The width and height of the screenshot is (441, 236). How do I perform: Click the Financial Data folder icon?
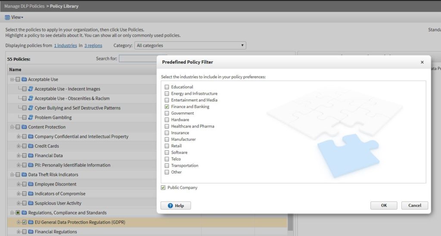(31, 155)
